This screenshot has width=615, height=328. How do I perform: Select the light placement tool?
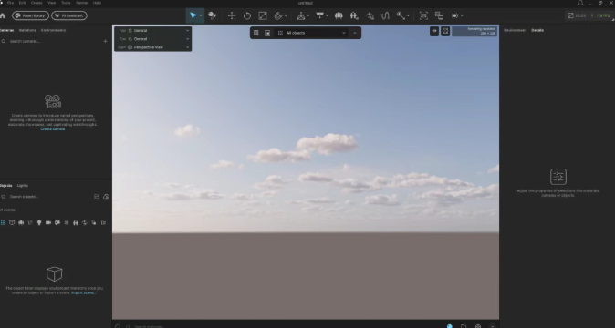point(319,15)
